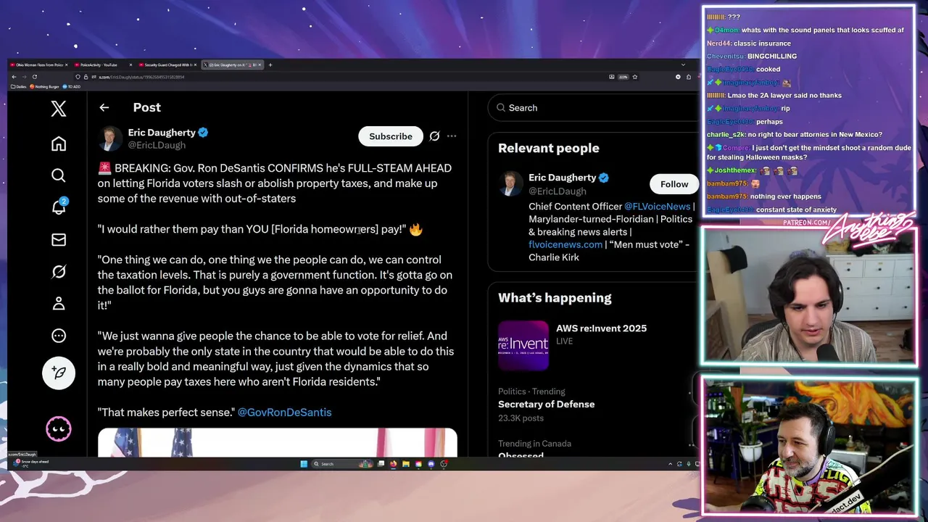Click the compose Post feather button
Image resolution: width=928 pixels, height=522 pixels.
point(59,373)
